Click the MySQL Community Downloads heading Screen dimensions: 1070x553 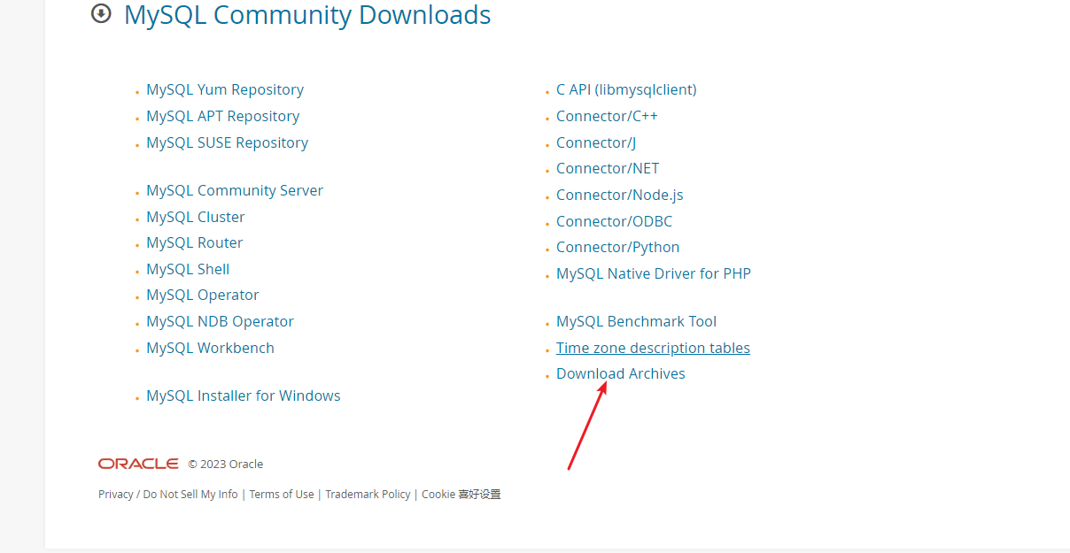[307, 14]
